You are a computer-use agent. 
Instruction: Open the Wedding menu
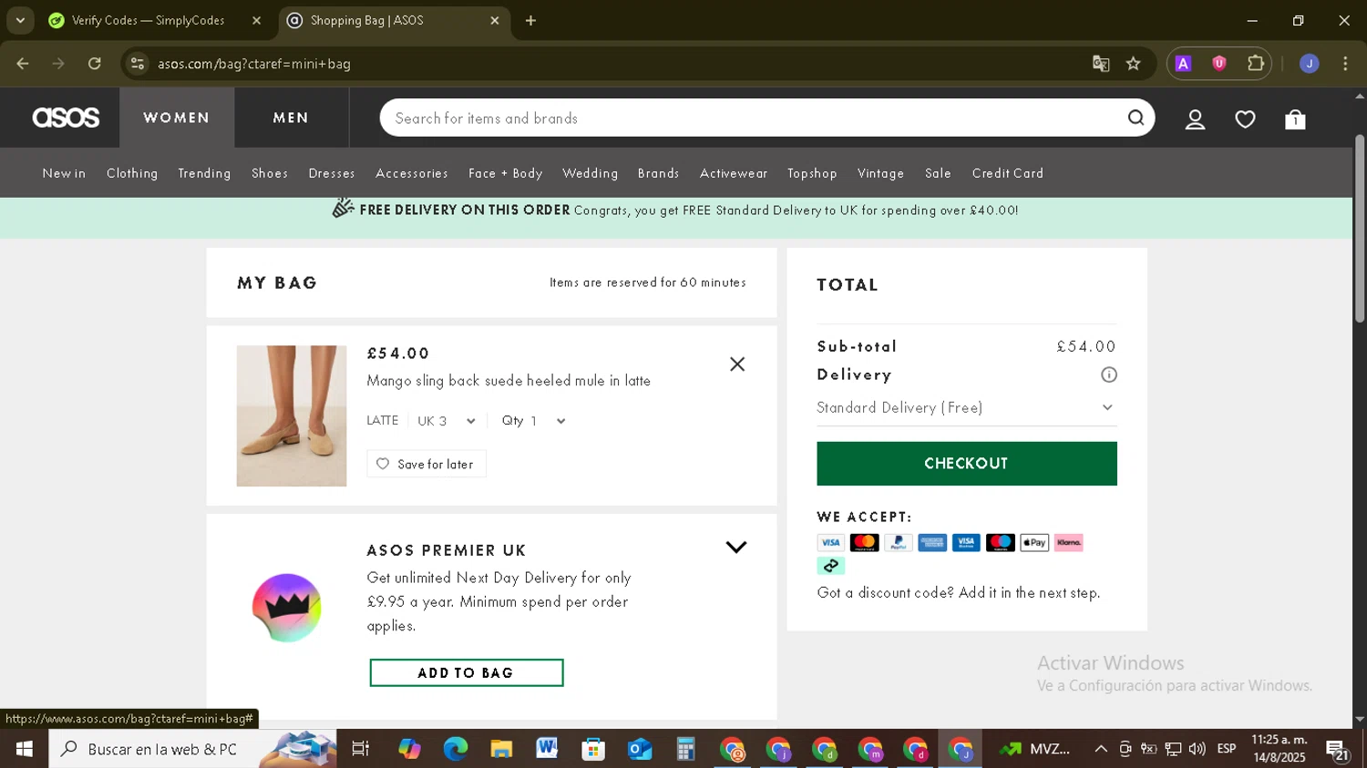tap(590, 173)
